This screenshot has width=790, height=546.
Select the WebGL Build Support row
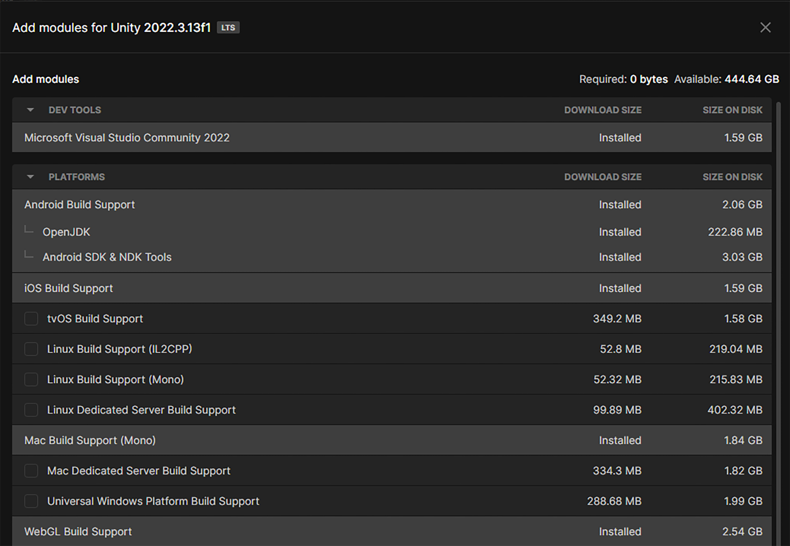click(78, 531)
